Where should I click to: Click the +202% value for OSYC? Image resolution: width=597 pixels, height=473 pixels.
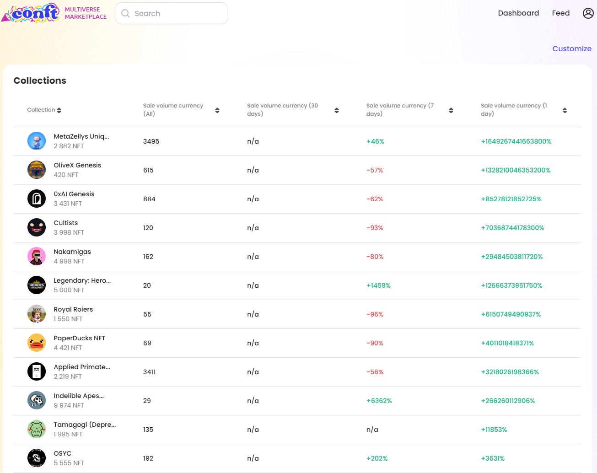(377, 458)
